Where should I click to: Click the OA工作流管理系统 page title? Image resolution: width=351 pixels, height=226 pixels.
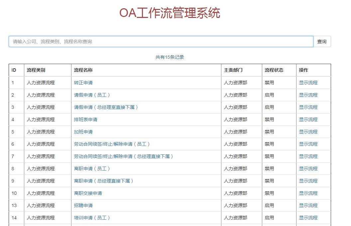tap(170, 13)
